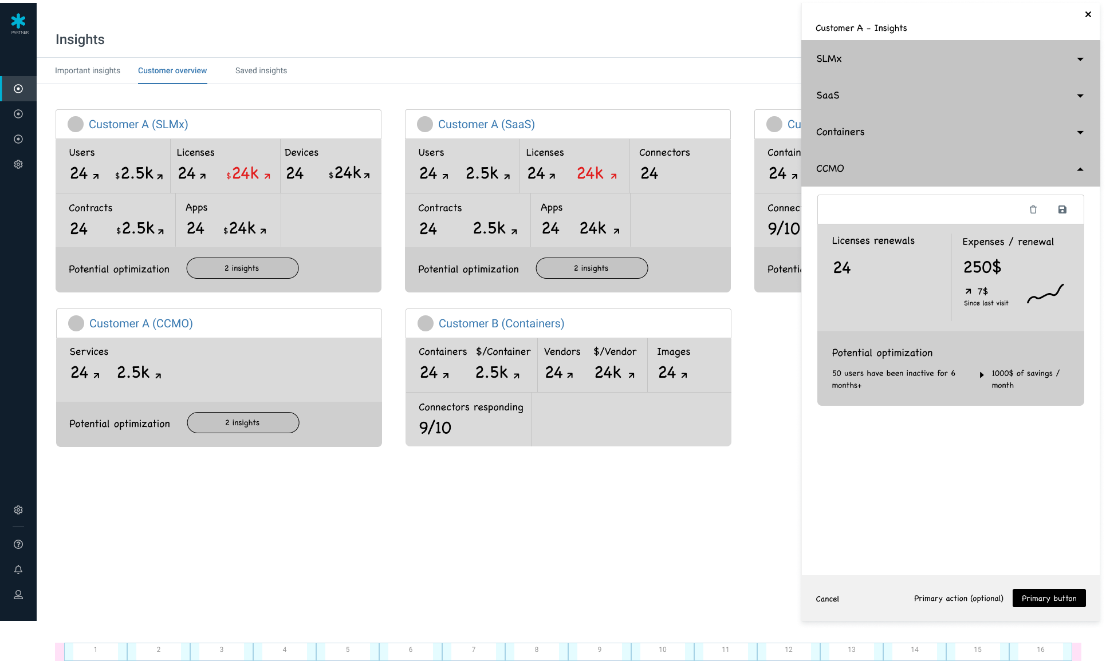The image size is (1106, 661).
Task: Open 2 insights for Customer A (CCMO)
Action: 243,422
